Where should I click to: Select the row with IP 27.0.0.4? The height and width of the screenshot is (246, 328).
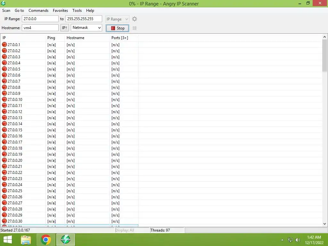tap(69, 63)
